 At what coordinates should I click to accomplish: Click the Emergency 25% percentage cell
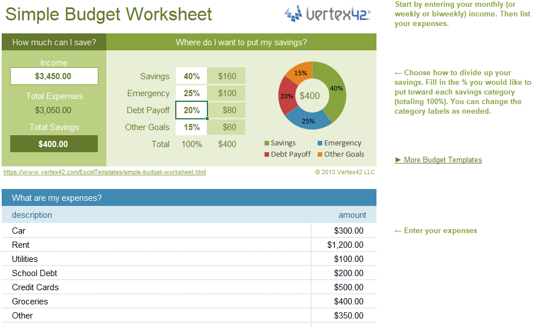coord(192,93)
